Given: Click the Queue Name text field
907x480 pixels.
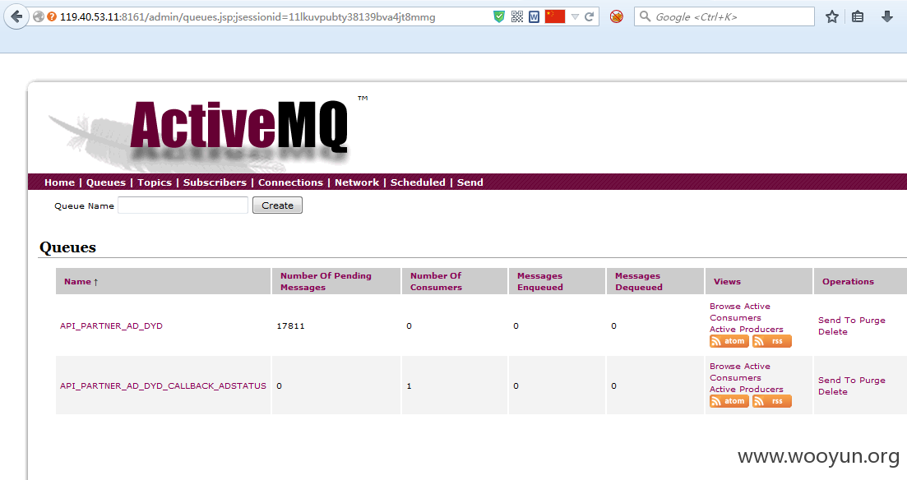Looking at the screenshot, I should [x=183, y=205].
